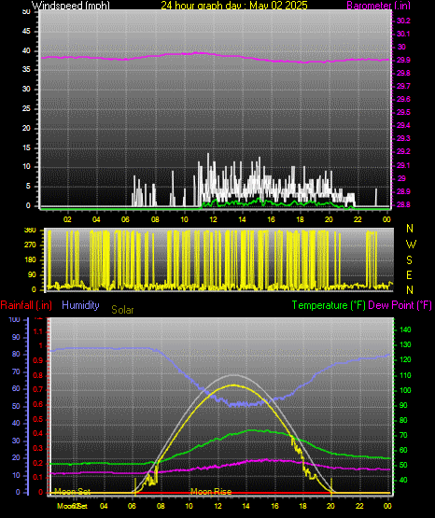Click the Temperature (°F) legend label

(x=329, y=305)
